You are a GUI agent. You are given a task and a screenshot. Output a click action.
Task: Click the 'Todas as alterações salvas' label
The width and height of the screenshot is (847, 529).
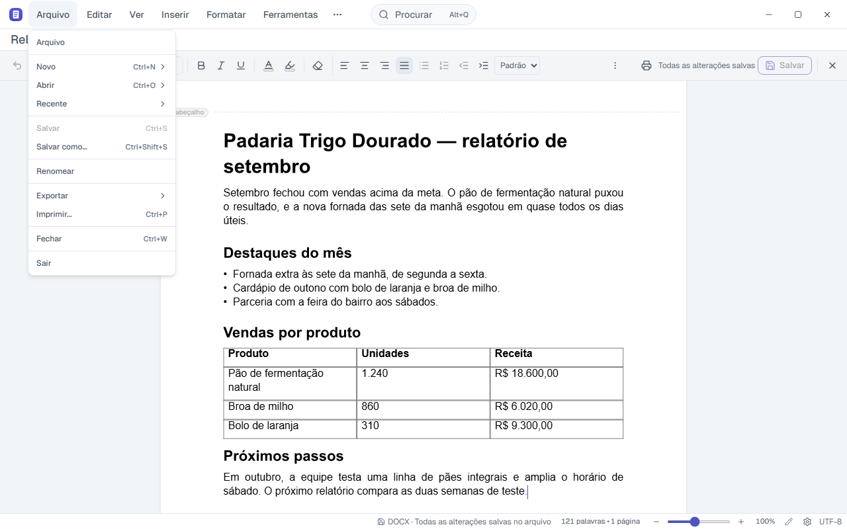[706, 65]
